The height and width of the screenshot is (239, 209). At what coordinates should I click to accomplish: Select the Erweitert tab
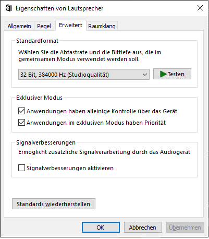click(x=70, y=26)
